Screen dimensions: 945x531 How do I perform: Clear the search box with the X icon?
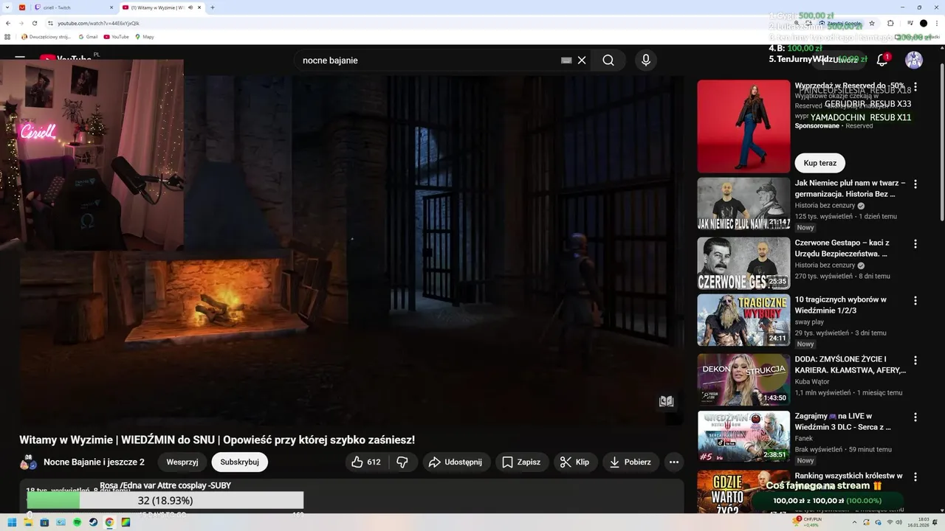pos(582,60)
